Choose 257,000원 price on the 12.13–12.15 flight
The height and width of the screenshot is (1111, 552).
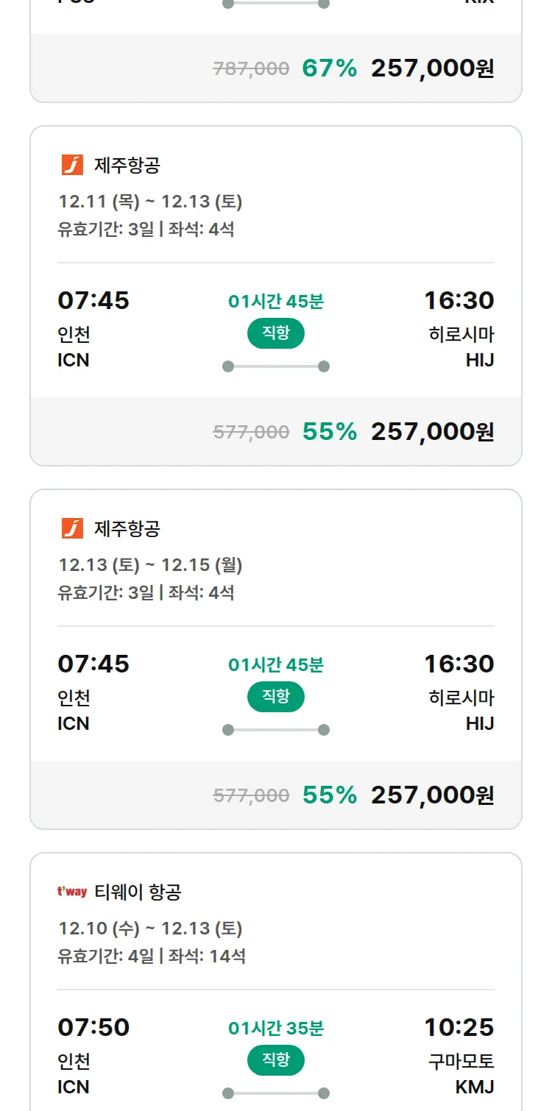point(432,795)
